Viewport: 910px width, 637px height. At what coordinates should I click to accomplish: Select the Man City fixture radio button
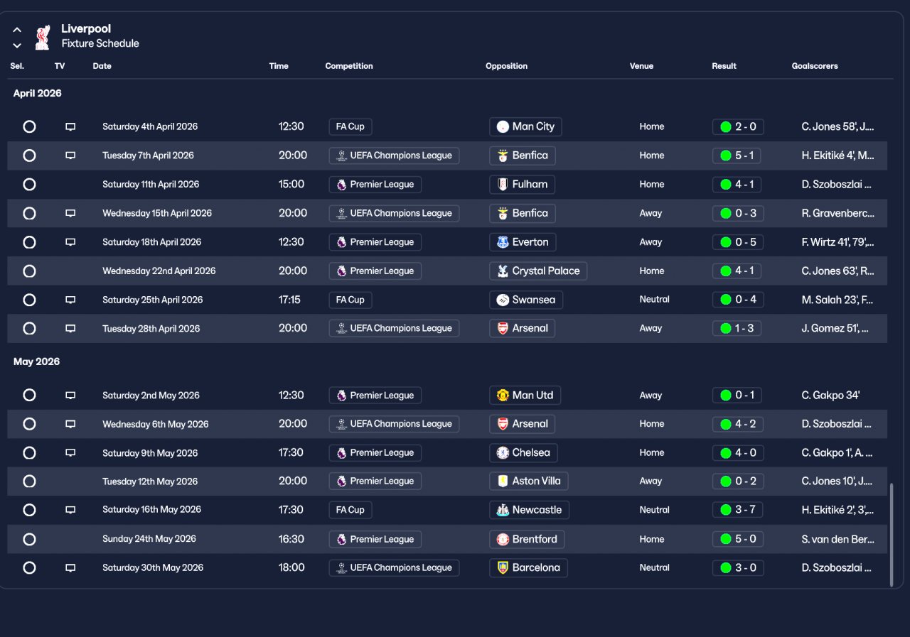29,127
